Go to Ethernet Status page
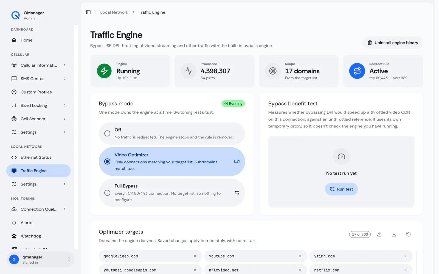 (38, 158)
